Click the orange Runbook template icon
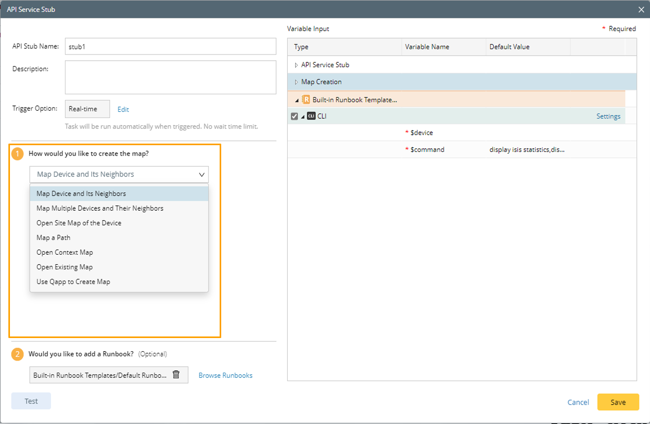The width and height of the screenshot is (650, 424). (306, 100)
